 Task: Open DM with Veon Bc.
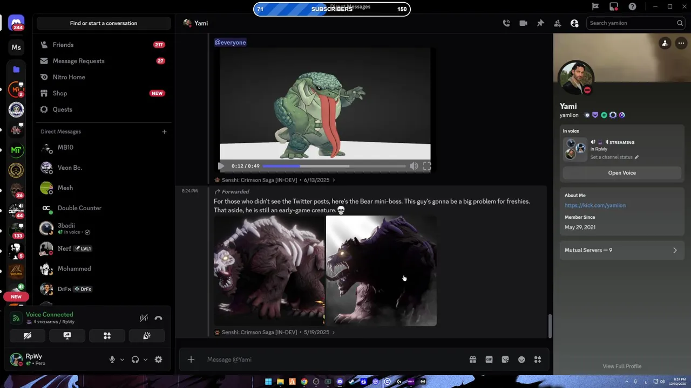[x=104, y=168]
